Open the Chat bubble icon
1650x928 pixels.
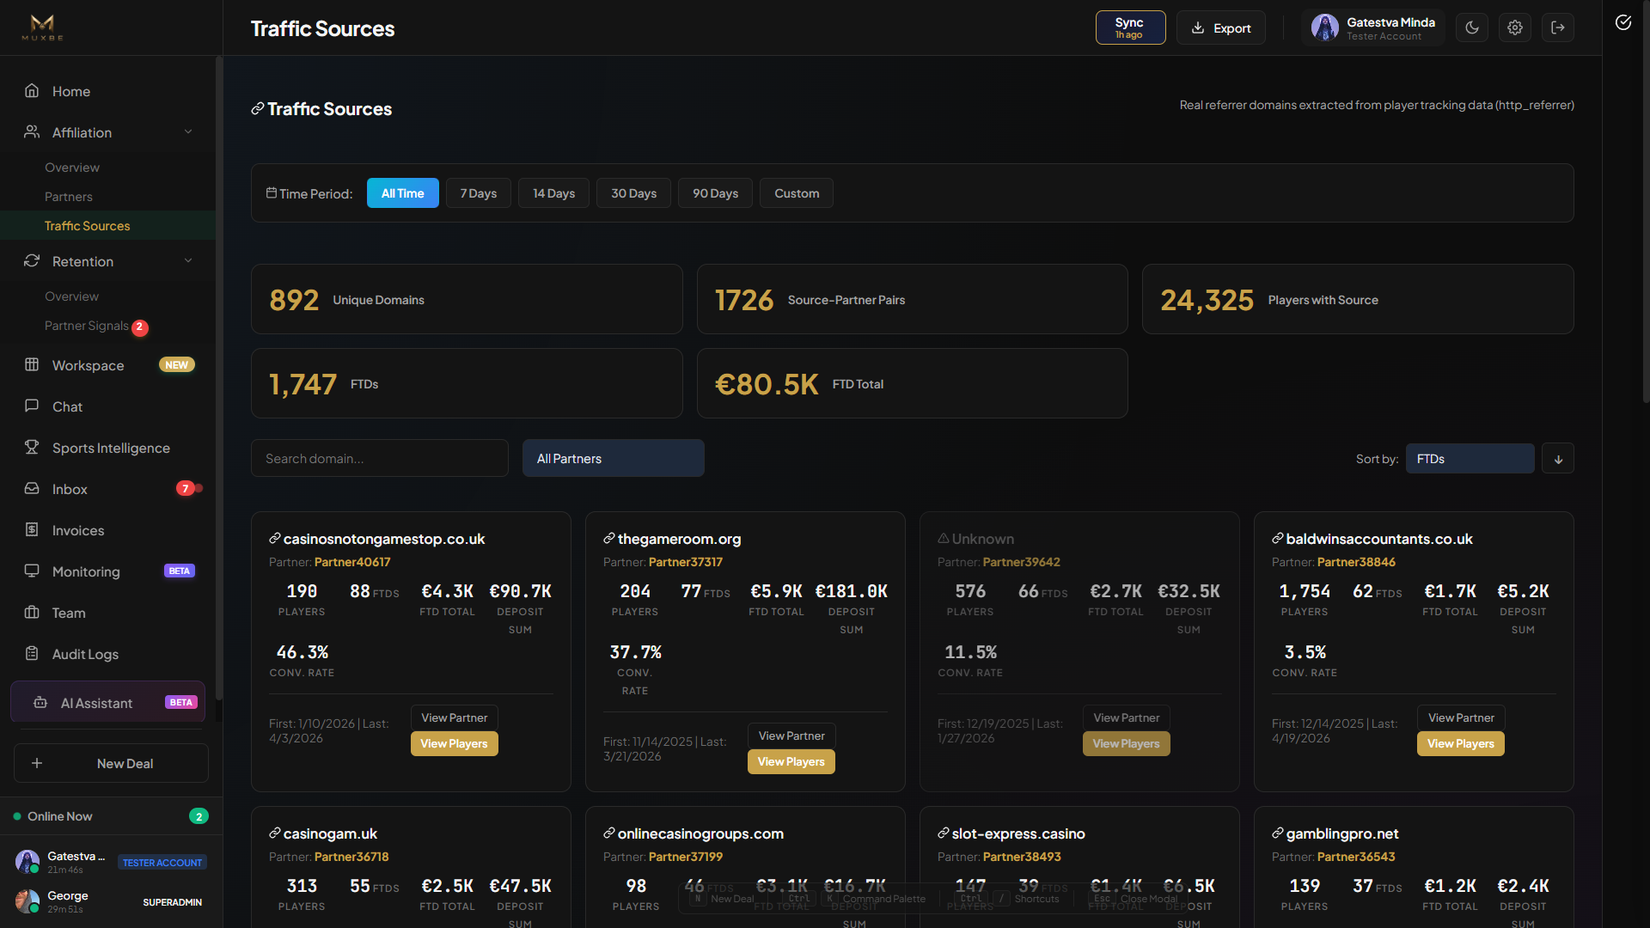click(32, 406)
